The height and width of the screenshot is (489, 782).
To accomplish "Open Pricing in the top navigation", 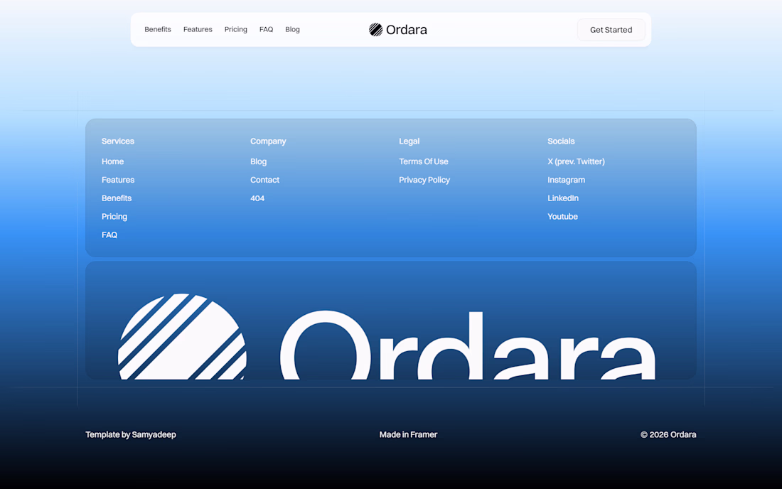I will [235, 29].
